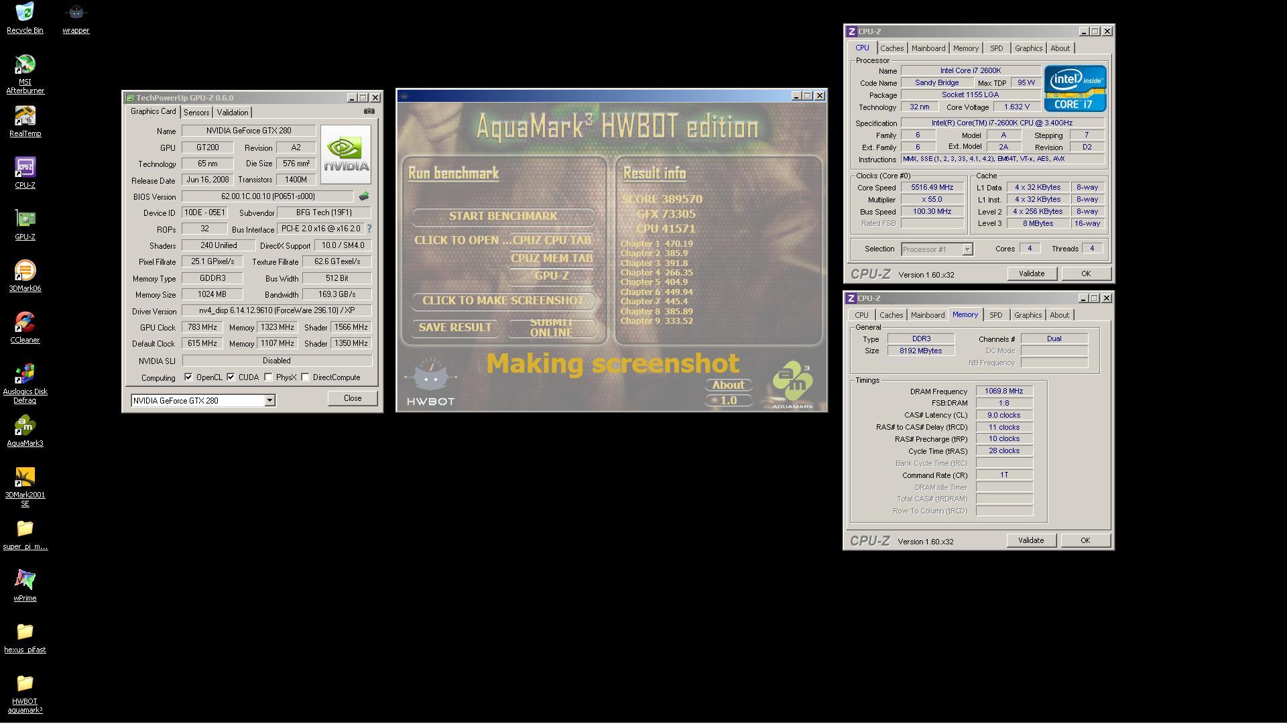The height and width of the screenshot is (724, 1287).
Task: Click OK in lower CPU-Z Memory window
Action: pos(1085,540)
